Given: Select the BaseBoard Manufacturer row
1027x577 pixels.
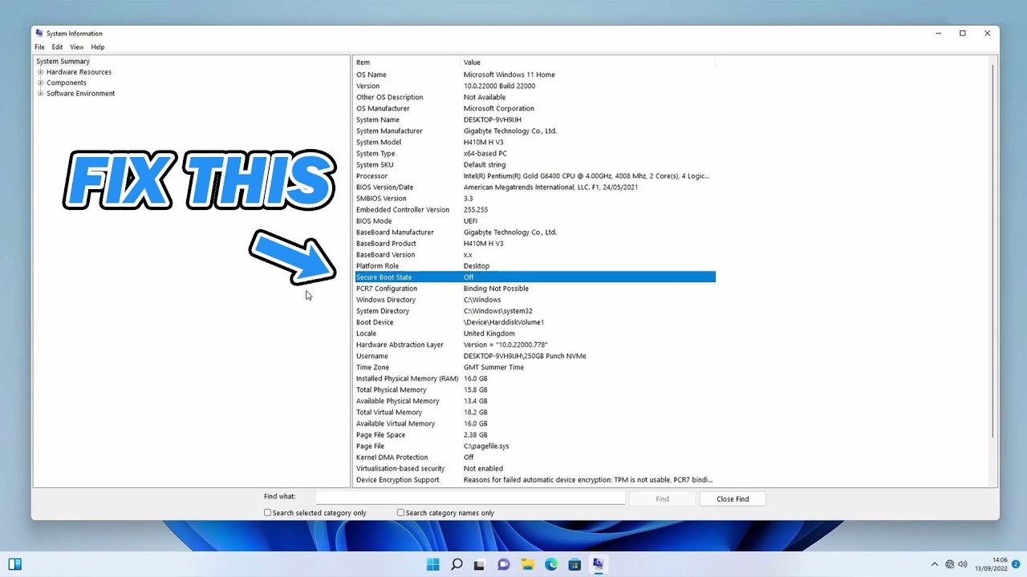Looking at the screenshot, I should click(x=535, y=232).
